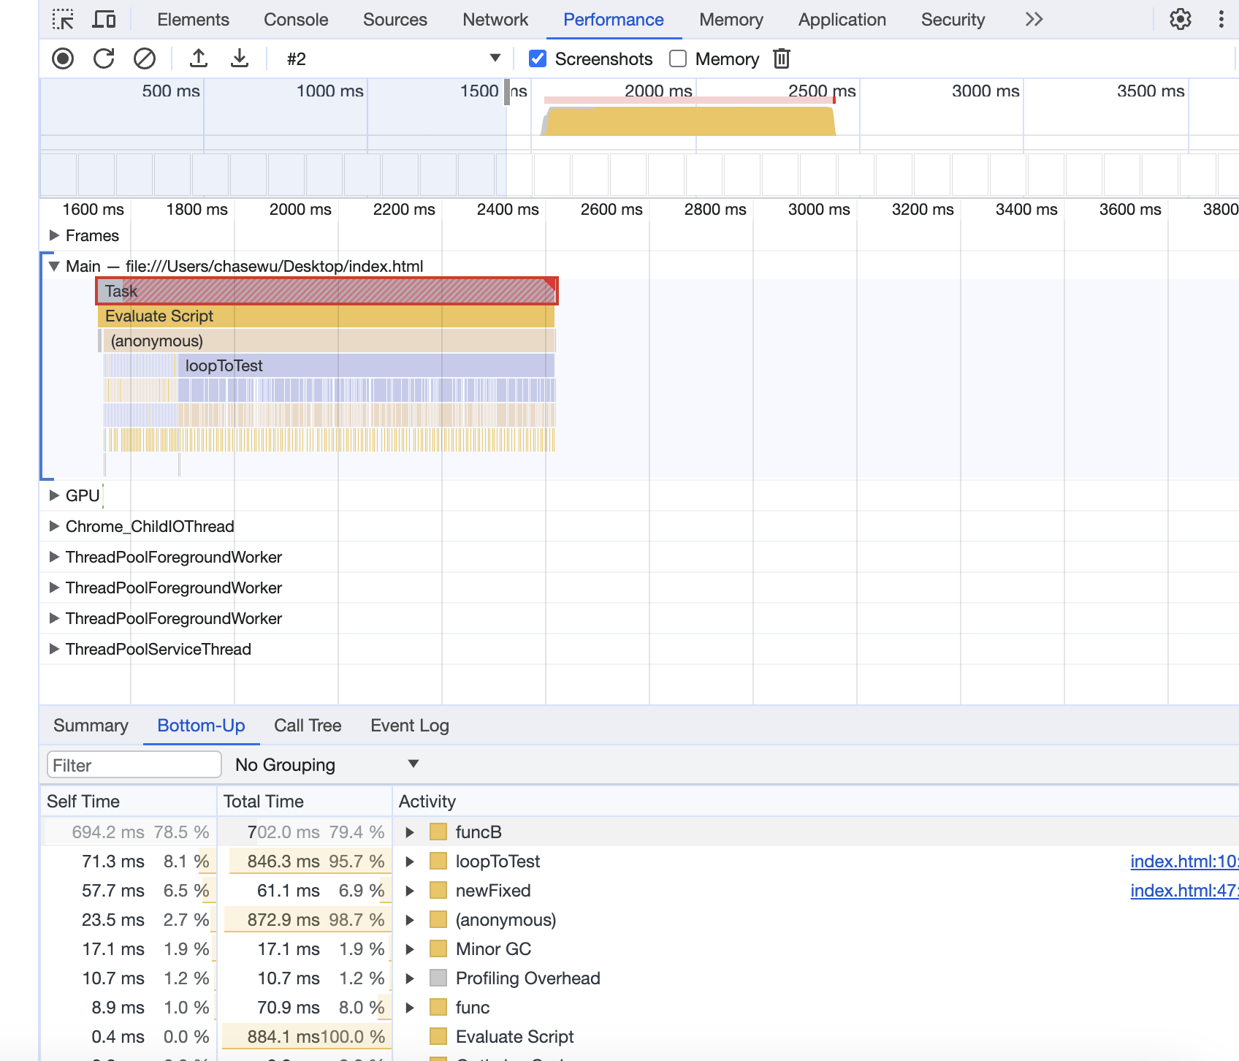Clear the recording with the clear icon
Image resolution: width=1239 pixels, height=1061 pixels.
point(145,58)
